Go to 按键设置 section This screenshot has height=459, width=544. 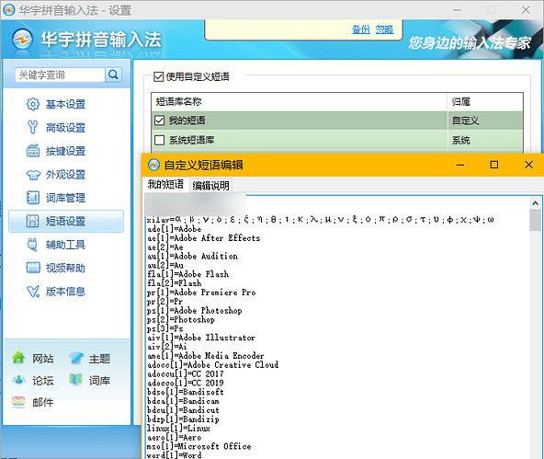point(65,151)
